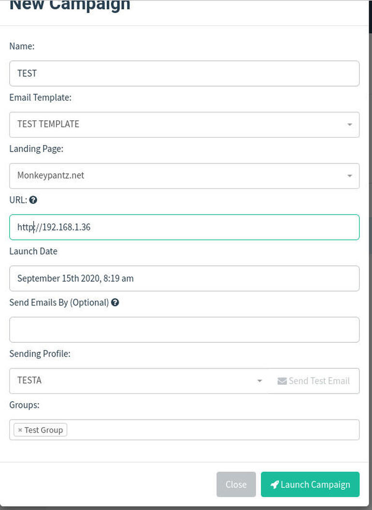Image resolution: width=372 pixels, height=510 pixels.
Task: Click the Sending Profile label text
Action: coord(40,354)
